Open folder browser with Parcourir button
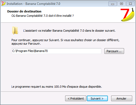This screenshot has height=105, width=136. click(114, 51)
